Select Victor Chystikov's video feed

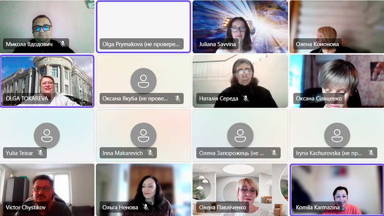(47, 190)
